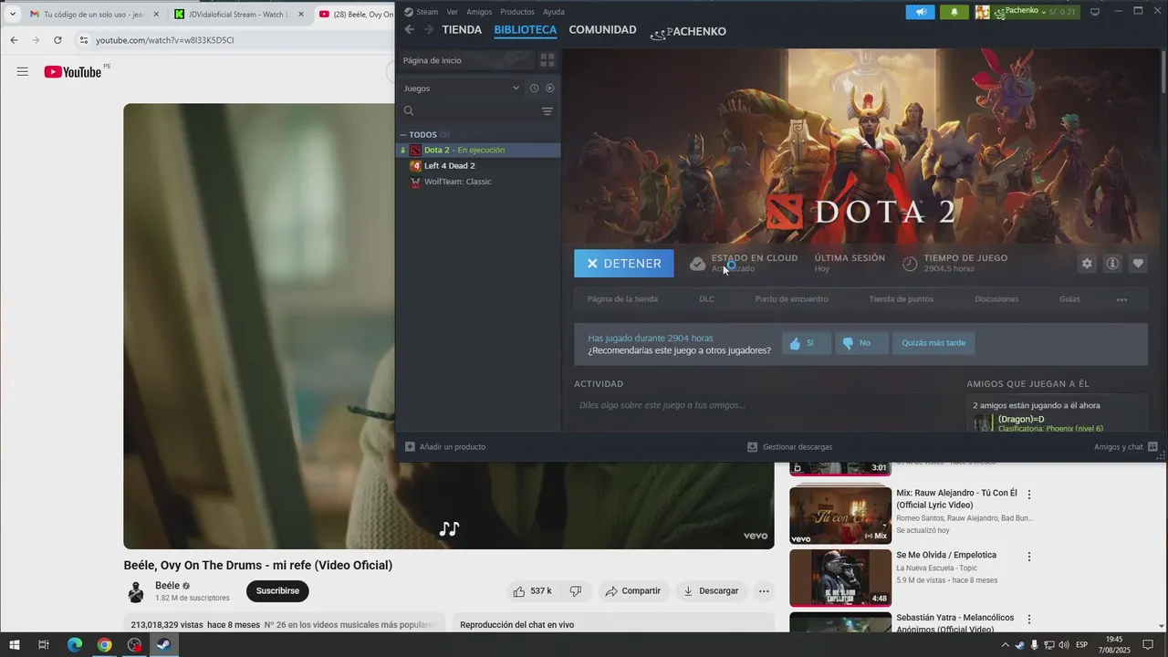This screenshot has width=1168, height=657.
Task: Switch to COMUNIDAD tab
Action: pos(602,30)
